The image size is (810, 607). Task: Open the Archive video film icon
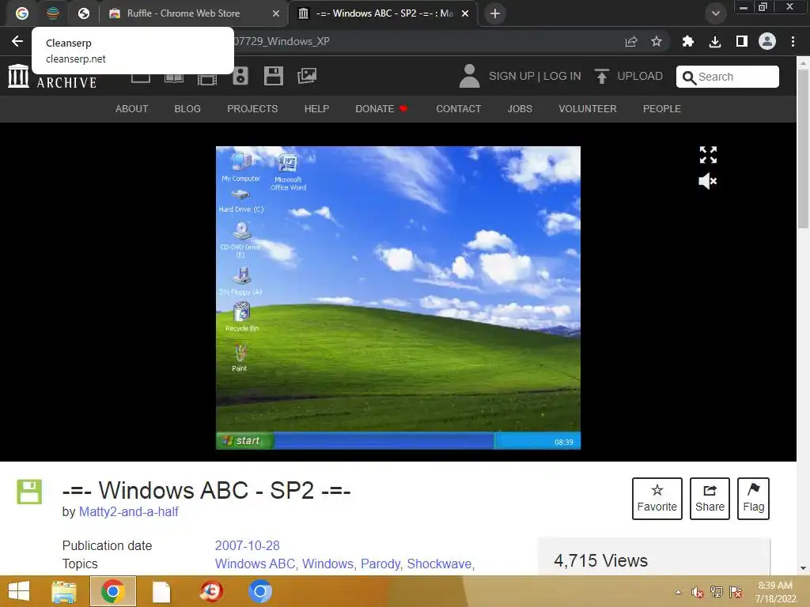tap(207, 78)
